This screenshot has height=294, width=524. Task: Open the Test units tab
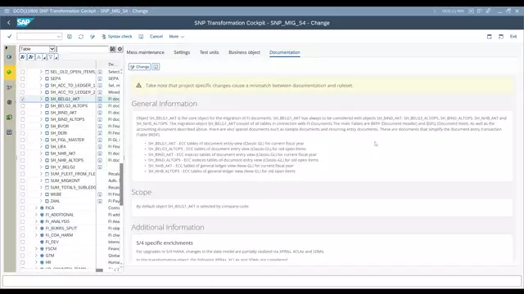[x=210, y=52]
